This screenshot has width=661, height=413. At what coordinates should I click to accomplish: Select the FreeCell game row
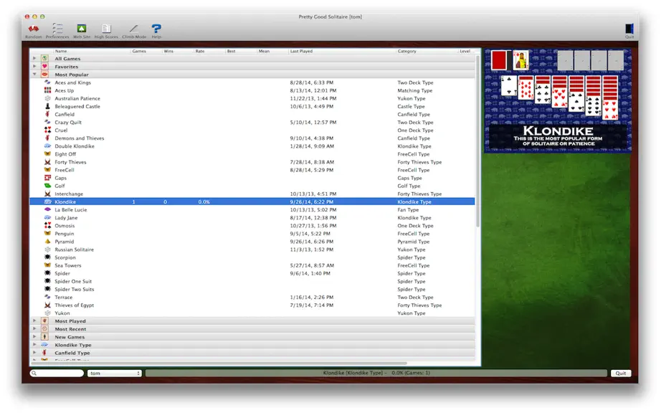[x=252, y=170]
